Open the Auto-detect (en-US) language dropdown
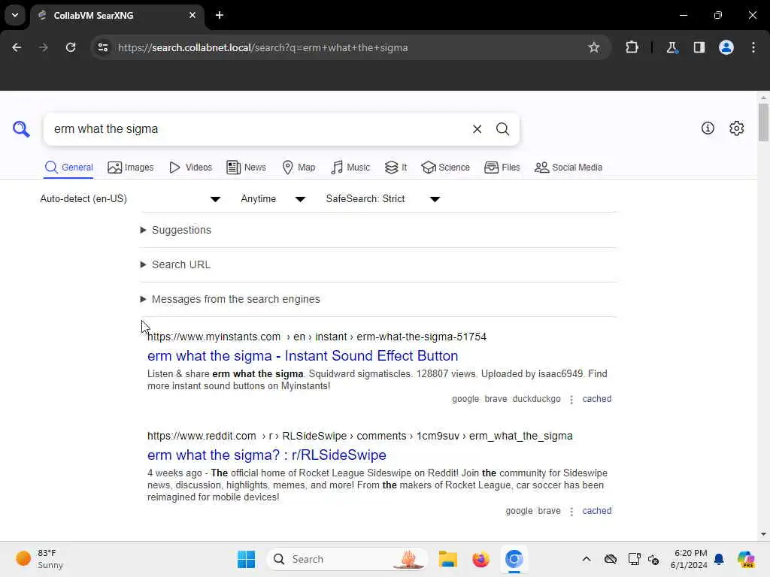This screenshot has height=577, width=770. click(130, 198)
